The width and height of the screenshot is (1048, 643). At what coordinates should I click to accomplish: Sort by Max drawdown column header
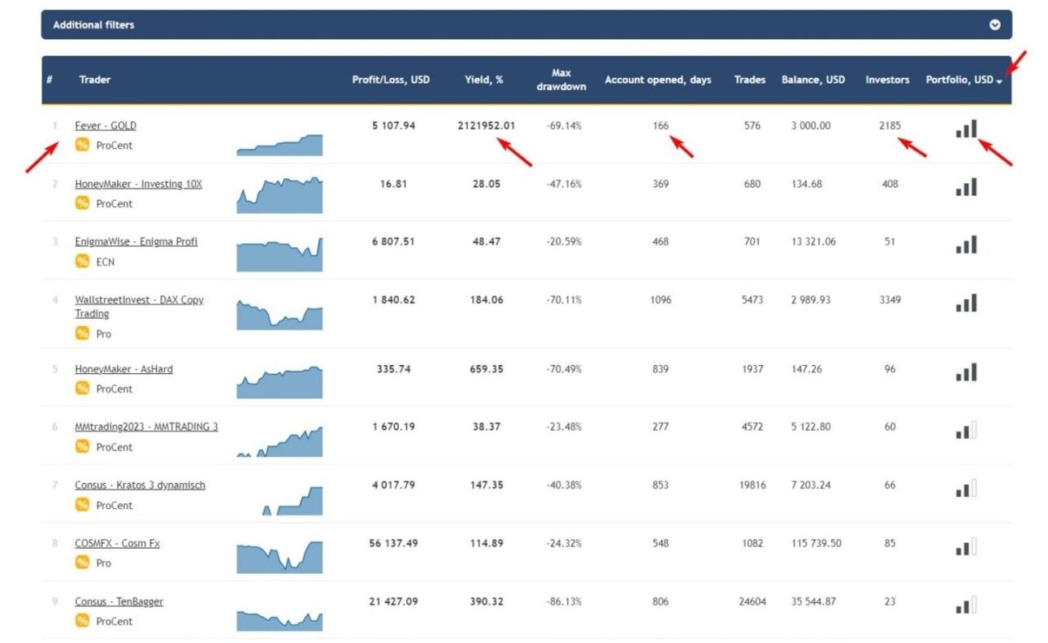[x=561, y=80]
